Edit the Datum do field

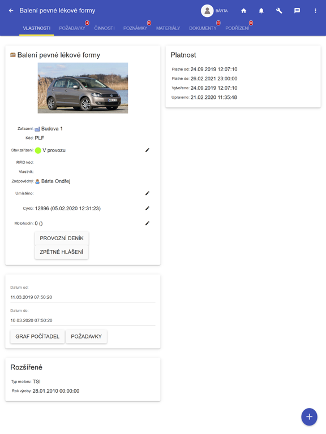click(x=83, y=320)
